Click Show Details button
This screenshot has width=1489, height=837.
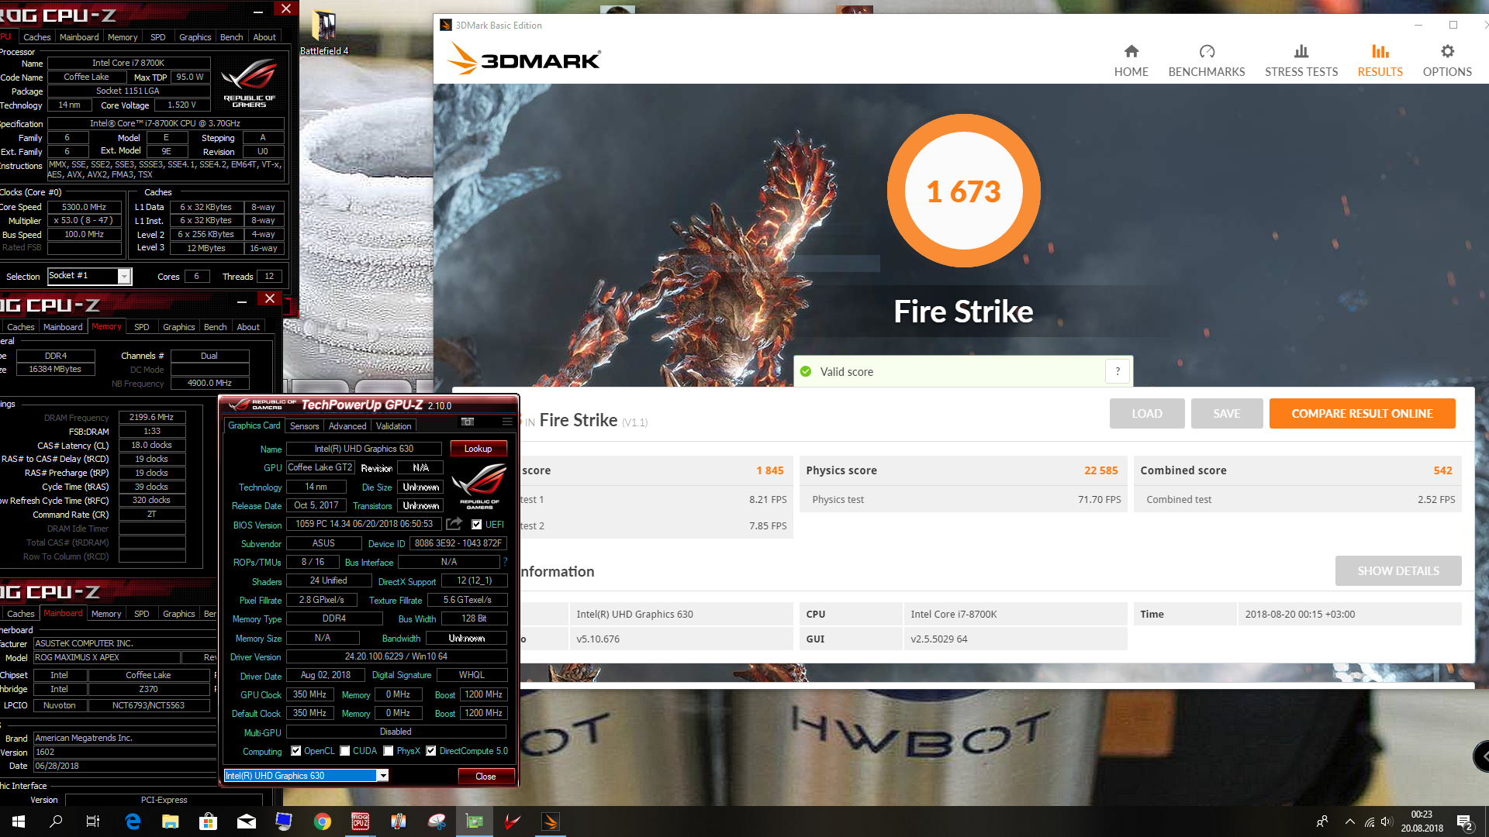1397,571
